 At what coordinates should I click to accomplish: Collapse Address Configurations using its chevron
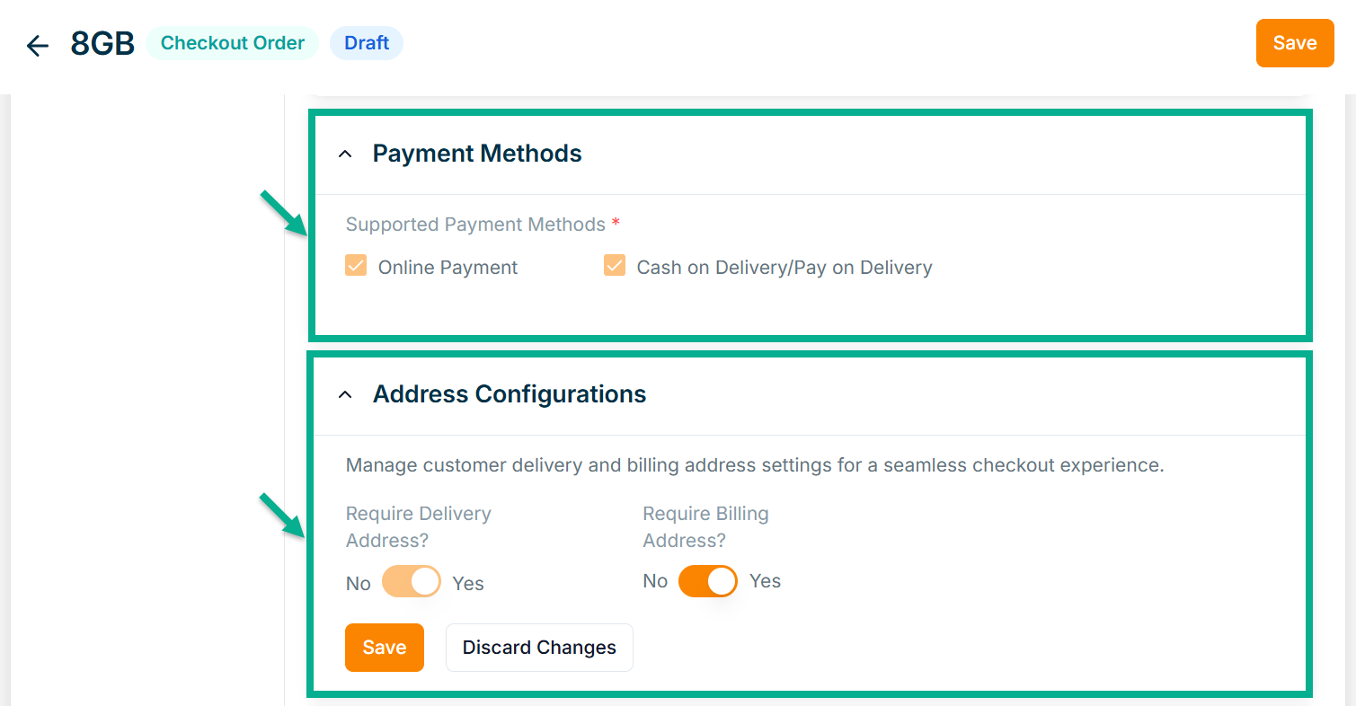(345, 395)
